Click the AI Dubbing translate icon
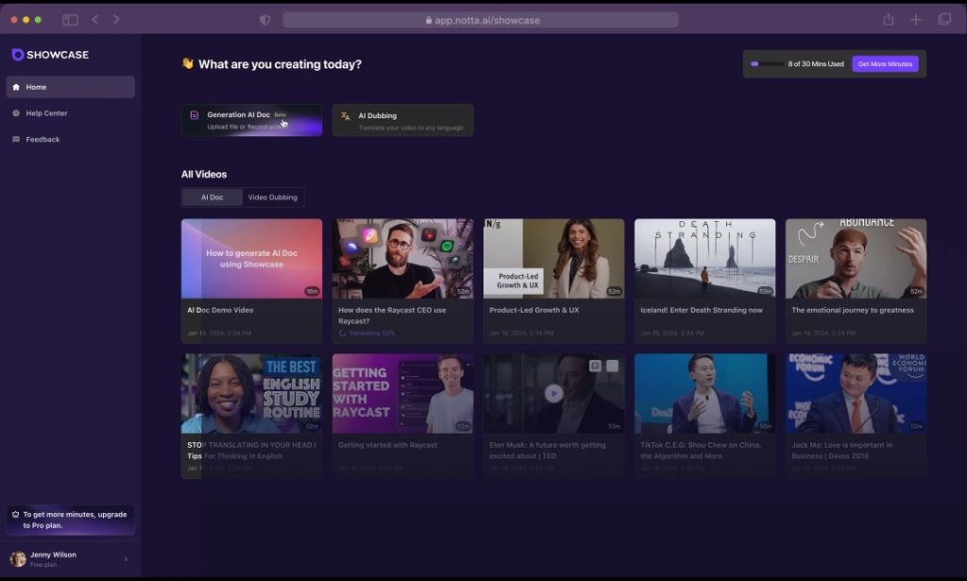 pos(346,116)
